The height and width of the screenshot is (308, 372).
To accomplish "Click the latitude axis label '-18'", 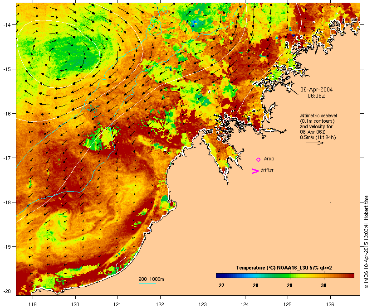I will (6, 202).
